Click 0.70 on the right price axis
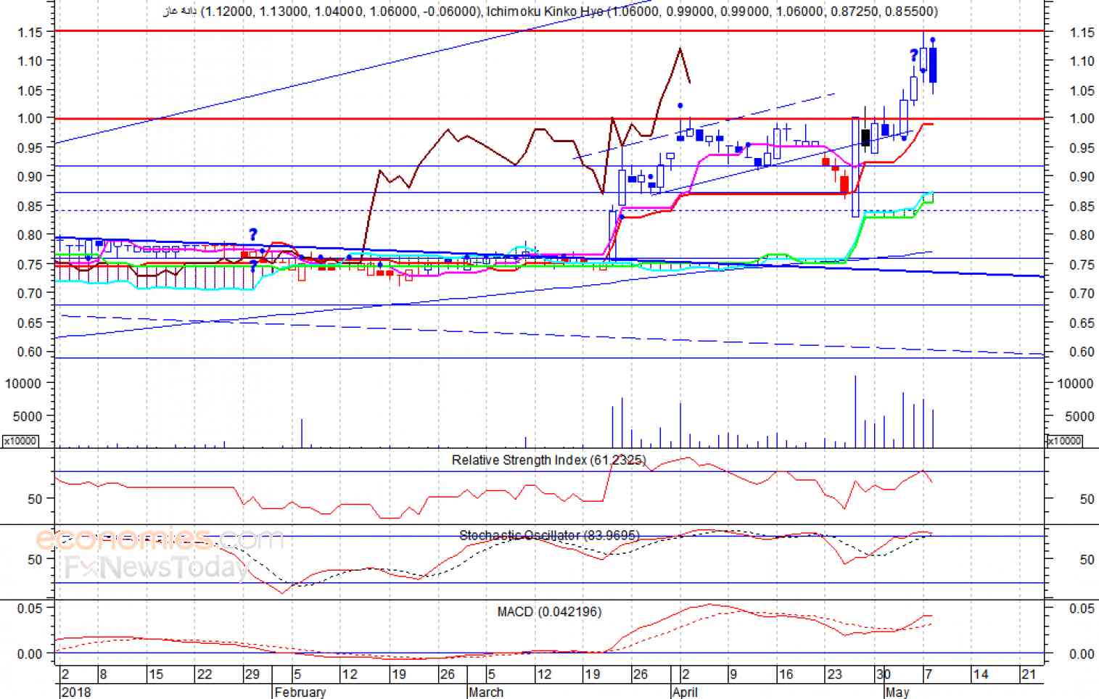Image resolution: width=1099 pixels, height=699 pixels. (x=1082, y=293)
